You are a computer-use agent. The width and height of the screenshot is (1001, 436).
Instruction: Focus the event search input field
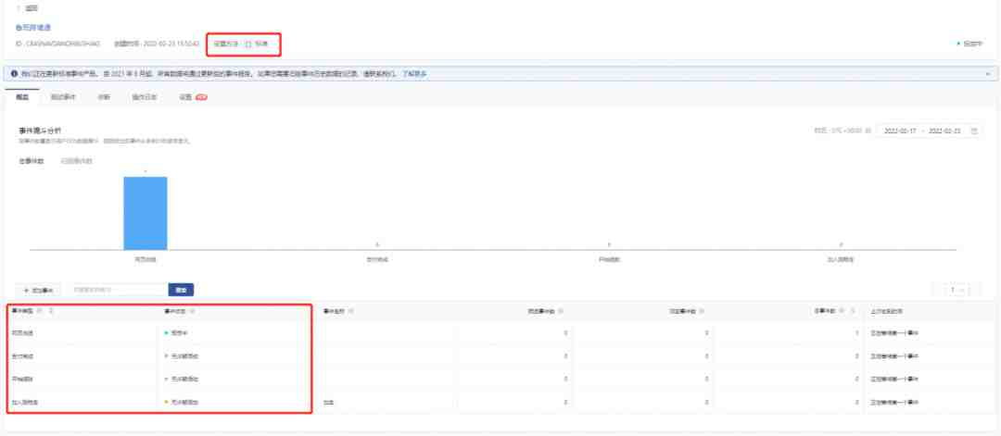click(x=118, y=290)
